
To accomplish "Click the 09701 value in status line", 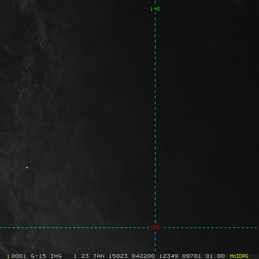I will pyautogui.click(x=192, y=256).
